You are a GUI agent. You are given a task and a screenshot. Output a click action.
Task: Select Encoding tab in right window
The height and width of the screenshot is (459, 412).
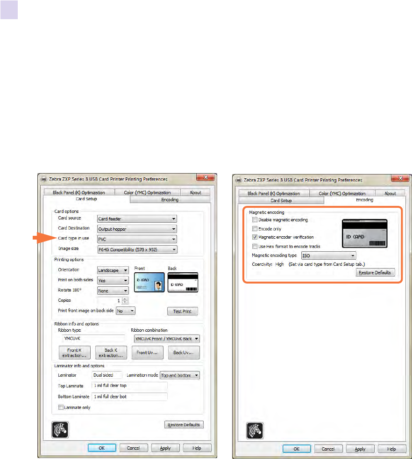pos(364,200)
